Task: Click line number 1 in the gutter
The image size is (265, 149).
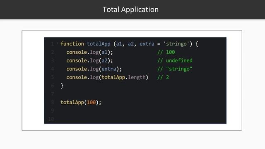Action: [x=53, y=44]
